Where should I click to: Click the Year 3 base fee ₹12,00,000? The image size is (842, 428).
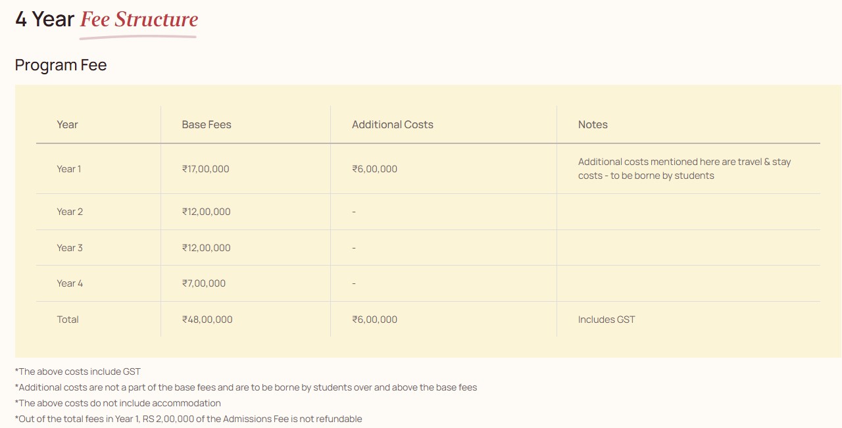click(x=207, y=248)
